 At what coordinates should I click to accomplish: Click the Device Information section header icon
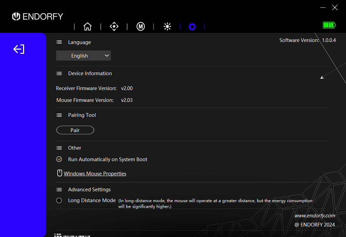(x=59, y=73)
